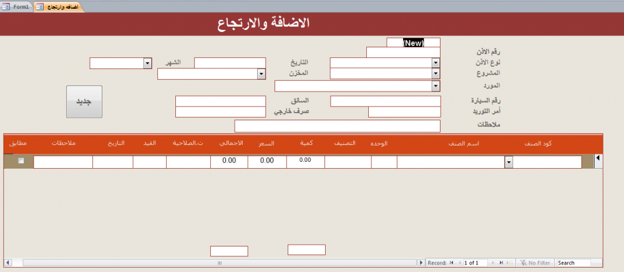Go to first record navigation arrow
Screen dimensions: 624x272
(451, 263)
